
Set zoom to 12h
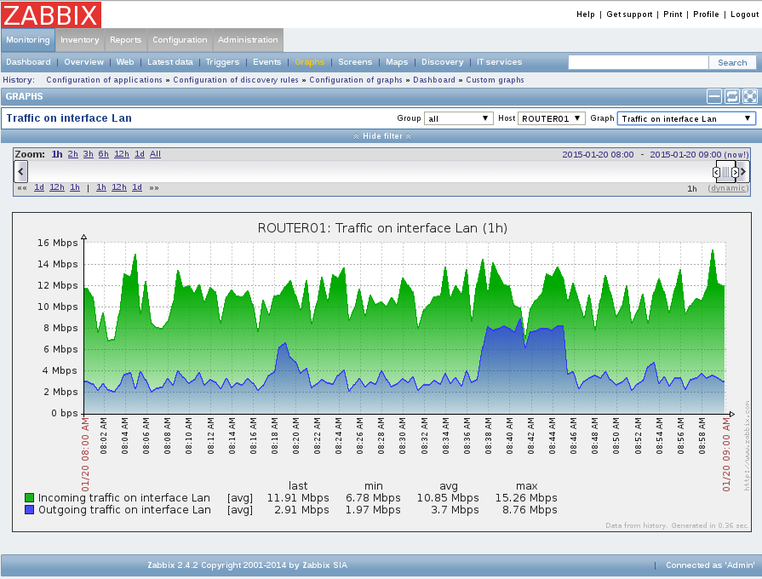pyautogui.click(x=122, y=154)
